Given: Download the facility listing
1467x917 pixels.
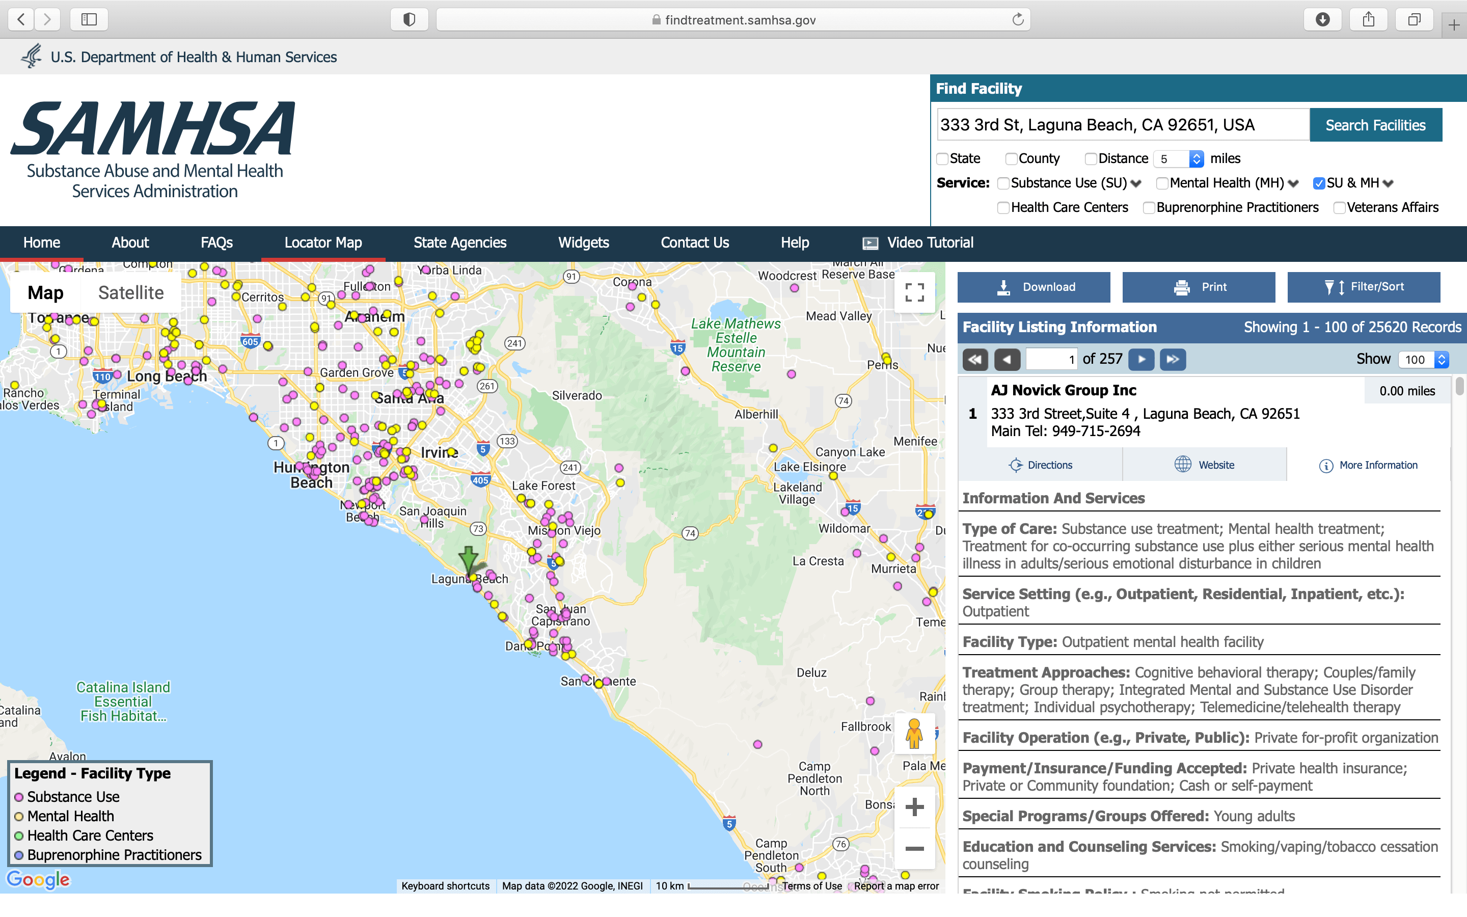Looking at the screenshot, I should 1034,287.
